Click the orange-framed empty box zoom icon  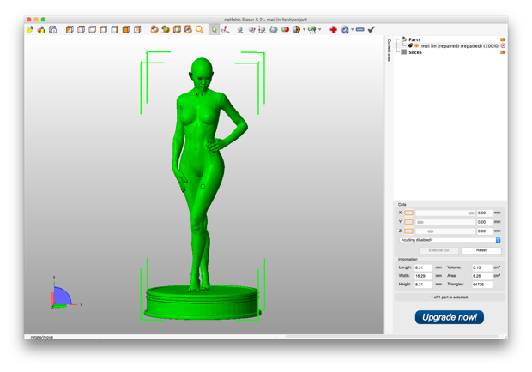coord(177,30)
